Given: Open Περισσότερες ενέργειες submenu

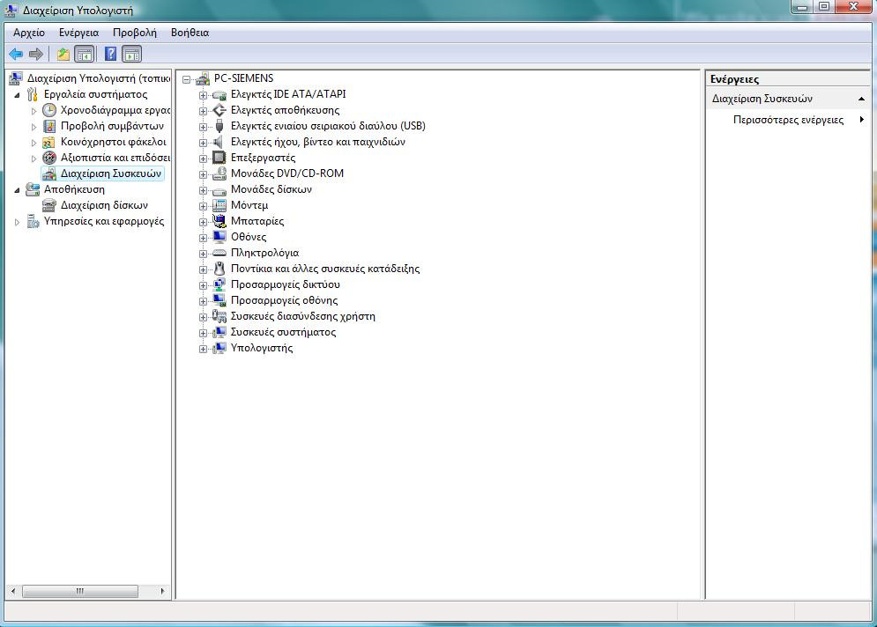Looking at the screenshot, I should [789, 120].
